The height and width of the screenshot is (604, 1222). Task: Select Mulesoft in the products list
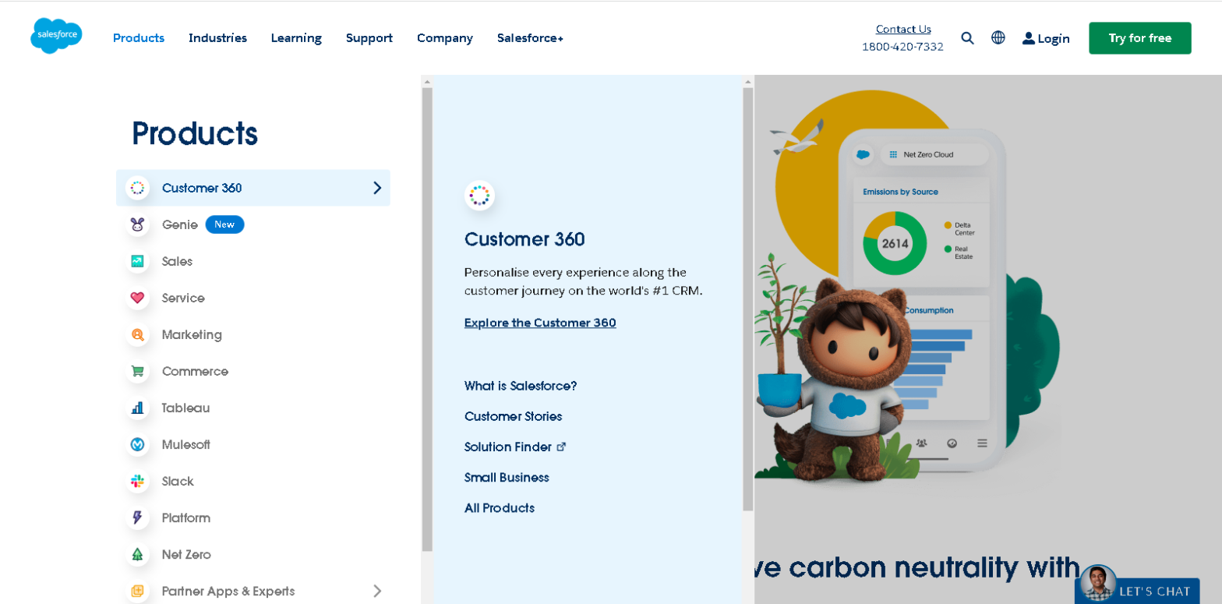[x=186, y=444]
